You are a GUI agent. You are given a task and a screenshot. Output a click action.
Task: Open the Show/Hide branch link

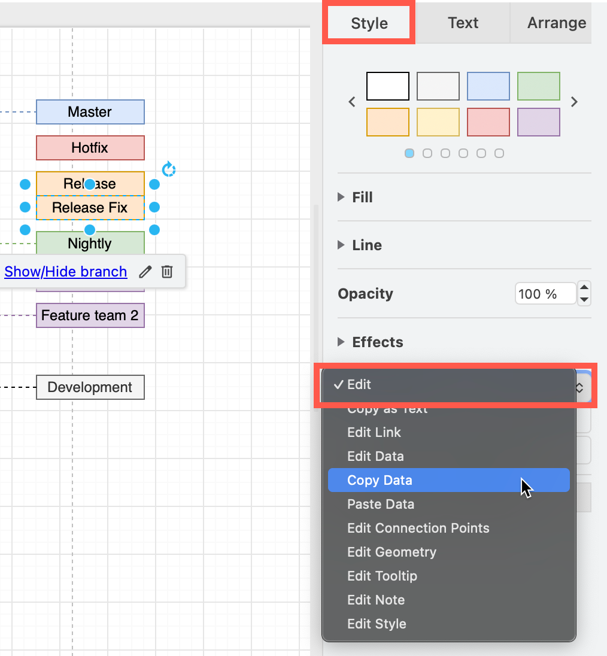[x=66, y=272]
